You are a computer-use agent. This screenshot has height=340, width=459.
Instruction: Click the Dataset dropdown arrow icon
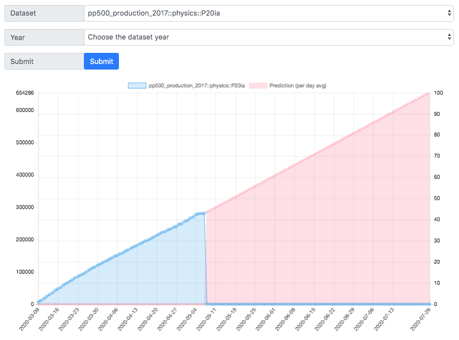(x=449, y=13)
